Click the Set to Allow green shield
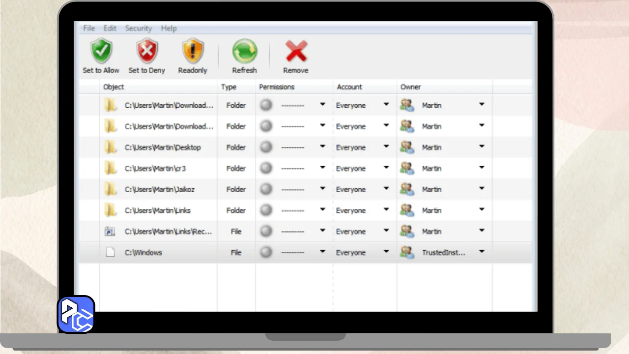629x354 pixels. [x=101, y=51]
